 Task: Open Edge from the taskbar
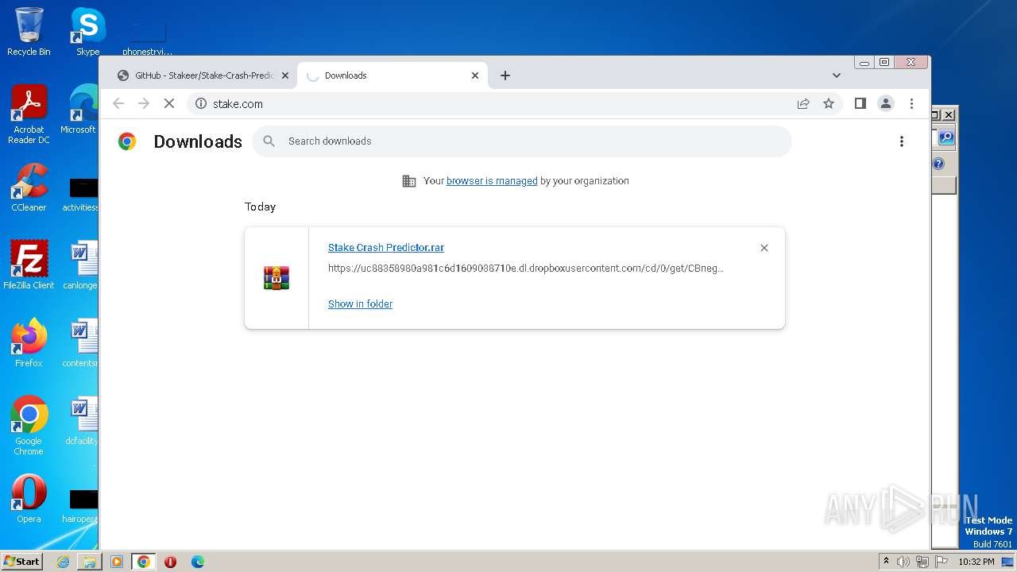pyautogui.click(x=197, y=562)
